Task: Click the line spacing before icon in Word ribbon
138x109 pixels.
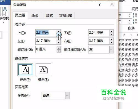Action: [x=135, y=15]
